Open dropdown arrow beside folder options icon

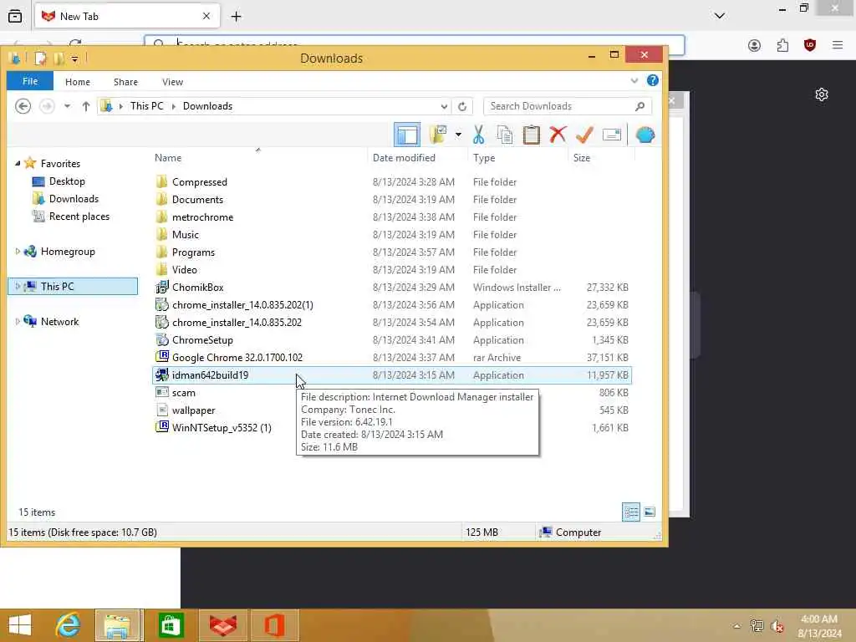[458, 135]
